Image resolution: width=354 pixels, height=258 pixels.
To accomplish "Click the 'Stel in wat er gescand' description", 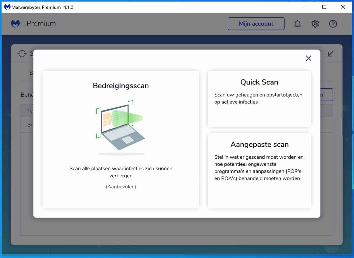I will click(259, 168).
